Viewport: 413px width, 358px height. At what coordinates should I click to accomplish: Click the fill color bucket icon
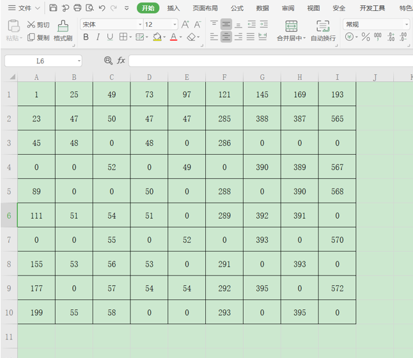(157, 37)
